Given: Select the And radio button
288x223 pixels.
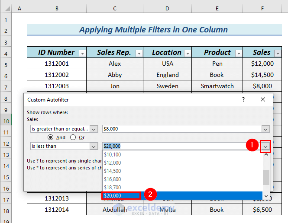Looking at the screenshot, I should (x=51, y=137).
